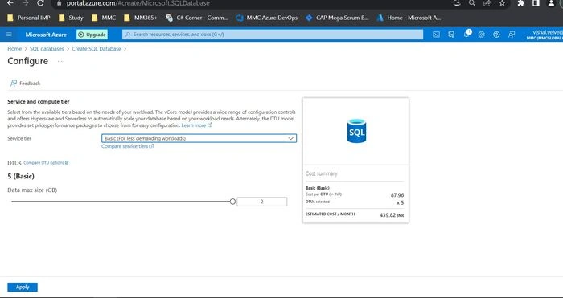Open the Compare service tiers link
Image resolution: width=563 pixels, height=298 pixels.
pyautogui.click(x=127, y=146)
